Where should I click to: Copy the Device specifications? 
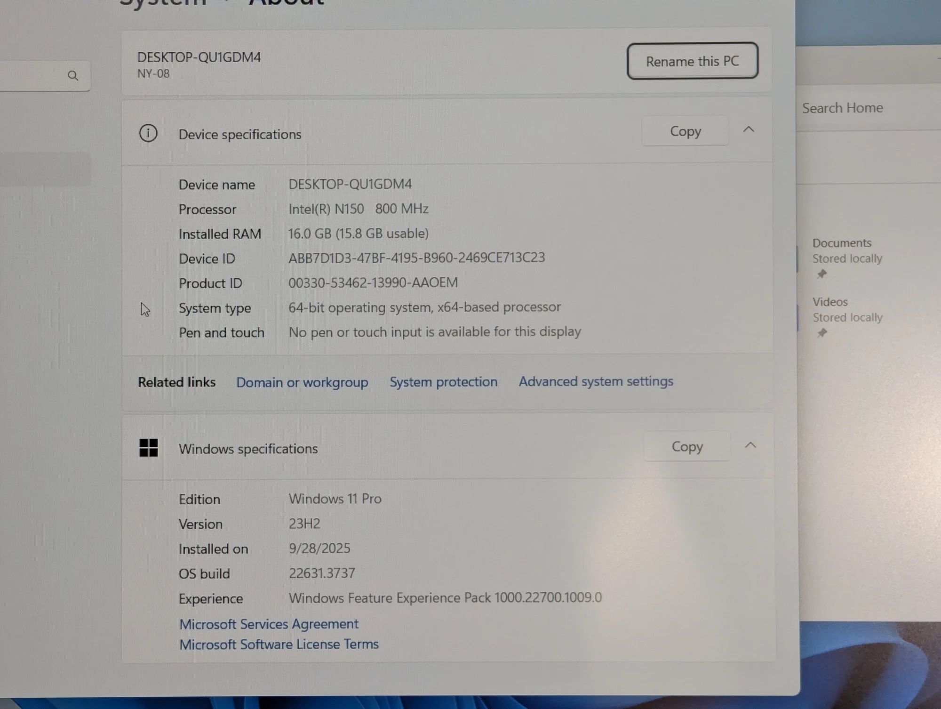[x=685, y=131]
